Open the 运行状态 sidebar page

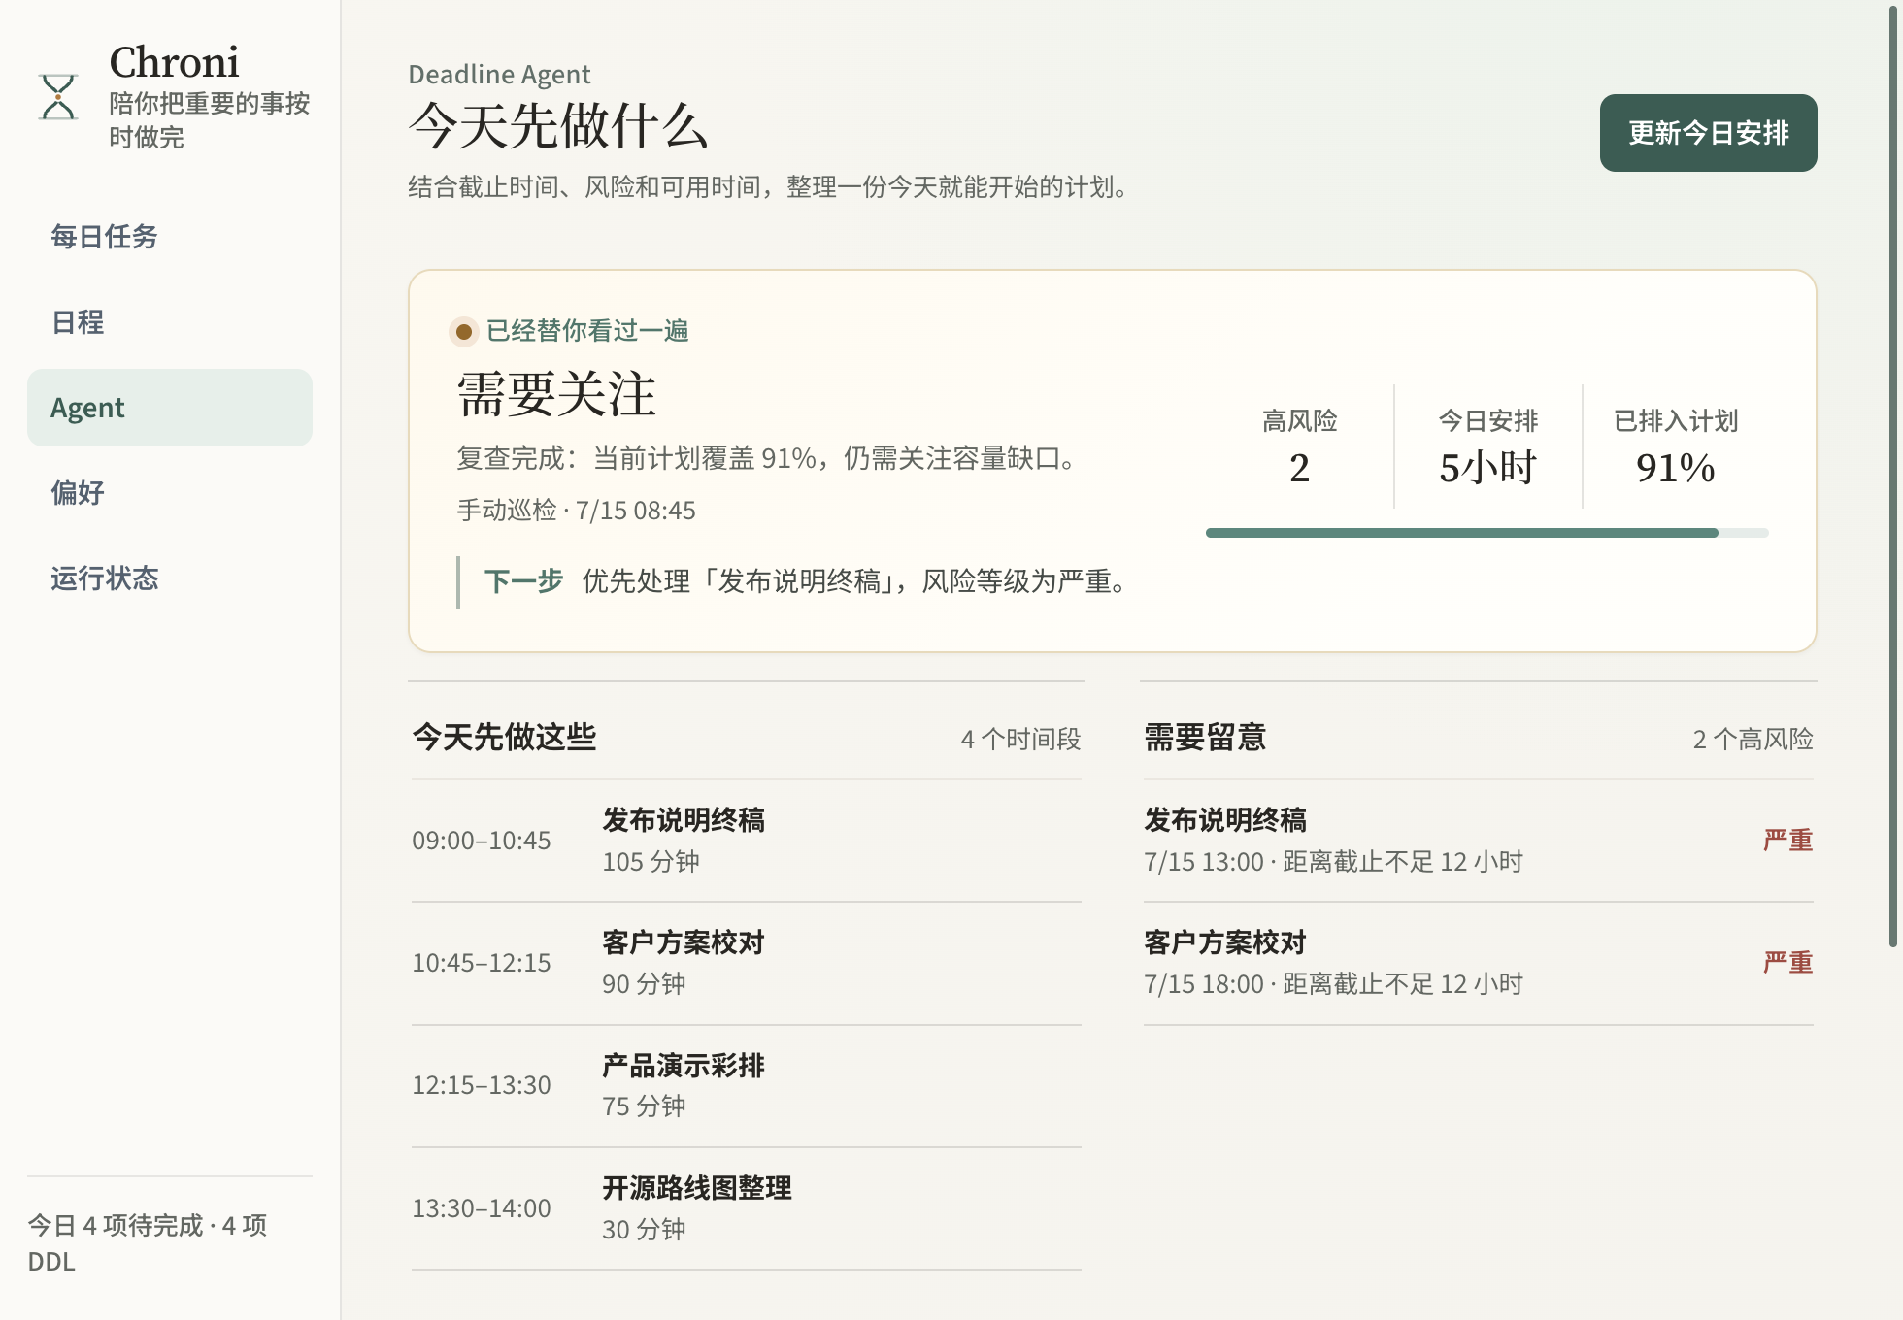click(x=170, y=578)
